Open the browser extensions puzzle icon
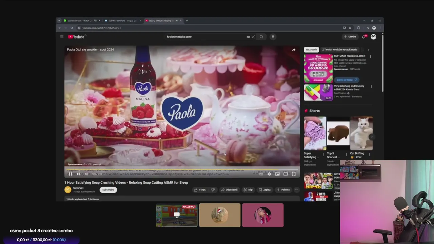 click(359, 28)
